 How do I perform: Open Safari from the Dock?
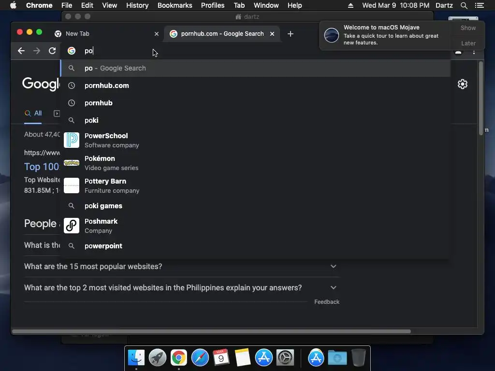point(200,358)
